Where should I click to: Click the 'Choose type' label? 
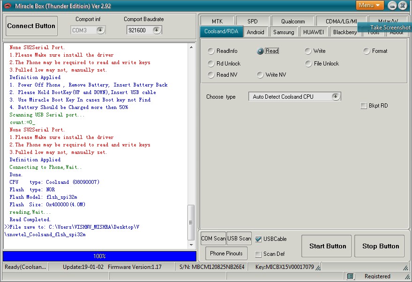tap(221, 97)
